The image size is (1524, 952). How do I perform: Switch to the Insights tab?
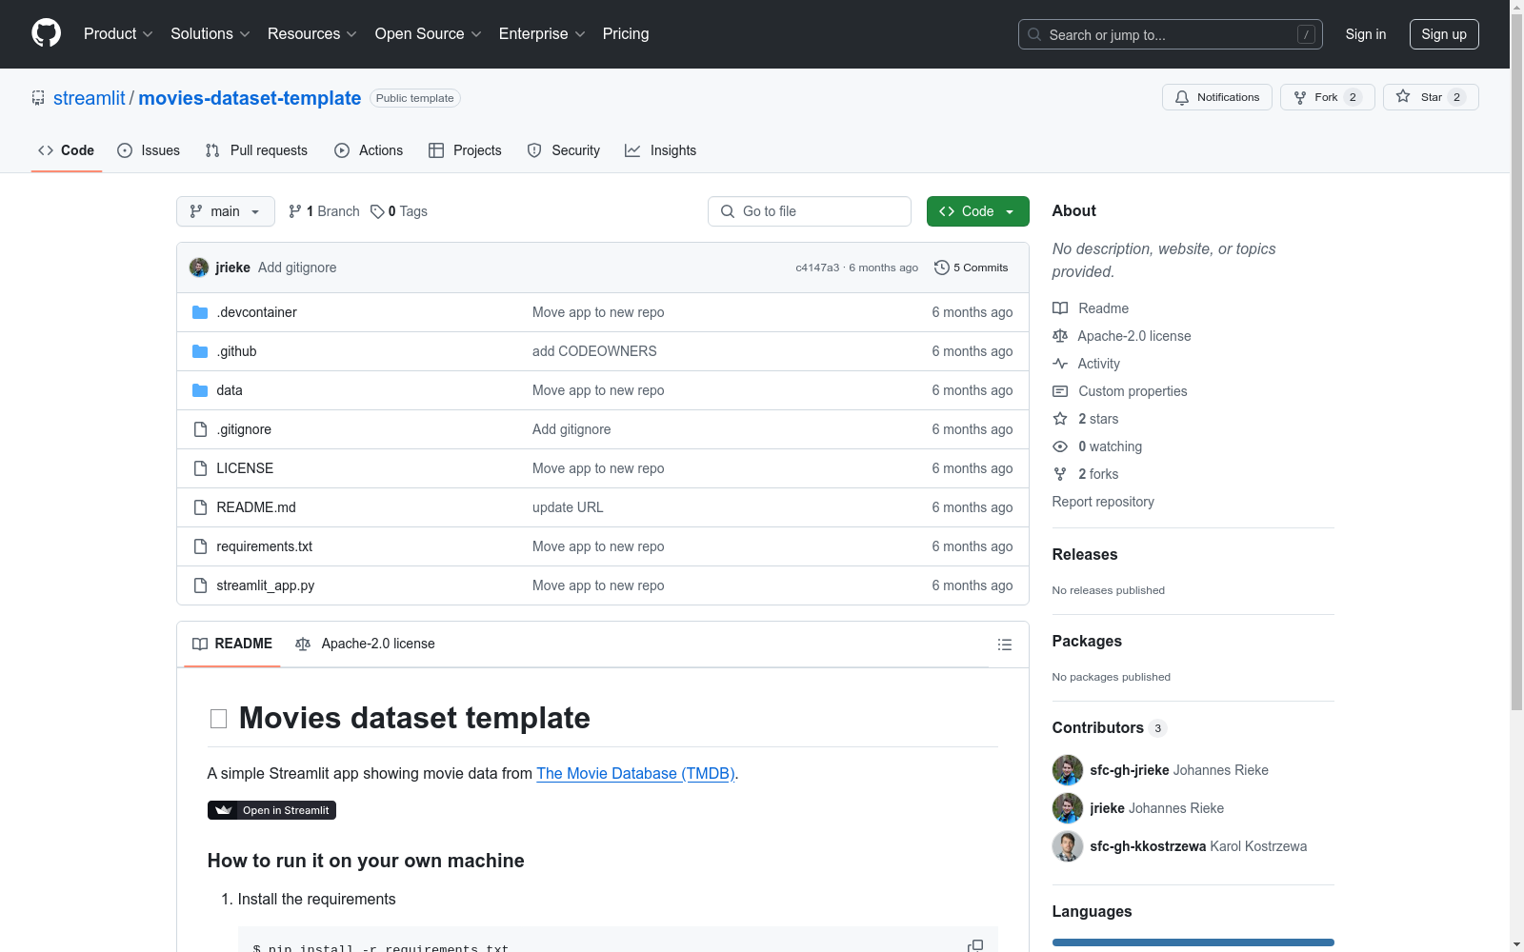(x=661, y=150)
